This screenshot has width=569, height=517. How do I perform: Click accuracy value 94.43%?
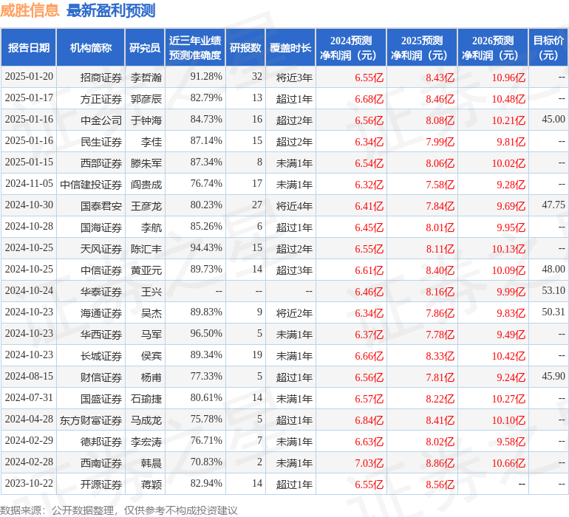(206, 247)
